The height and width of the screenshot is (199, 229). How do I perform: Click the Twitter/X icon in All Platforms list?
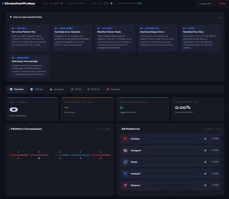tap(125, 174)
